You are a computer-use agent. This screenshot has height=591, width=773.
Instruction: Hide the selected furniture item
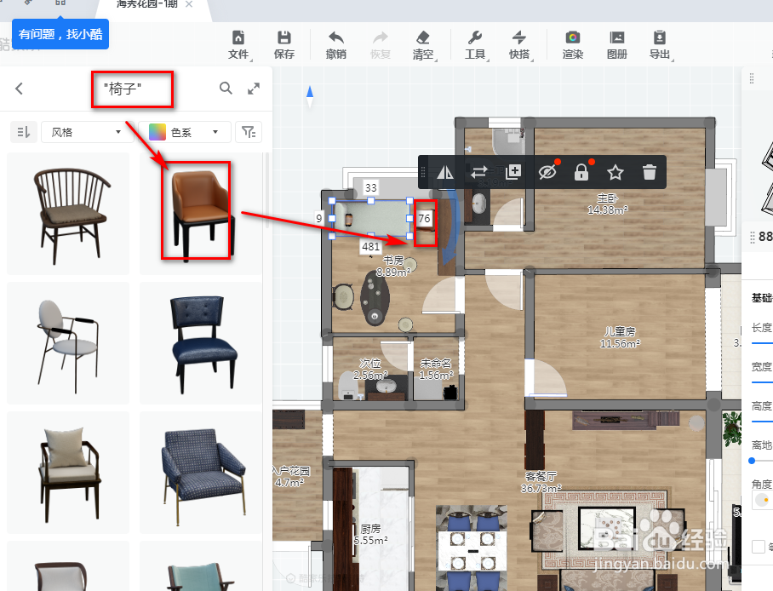click(x=547, y=172)
